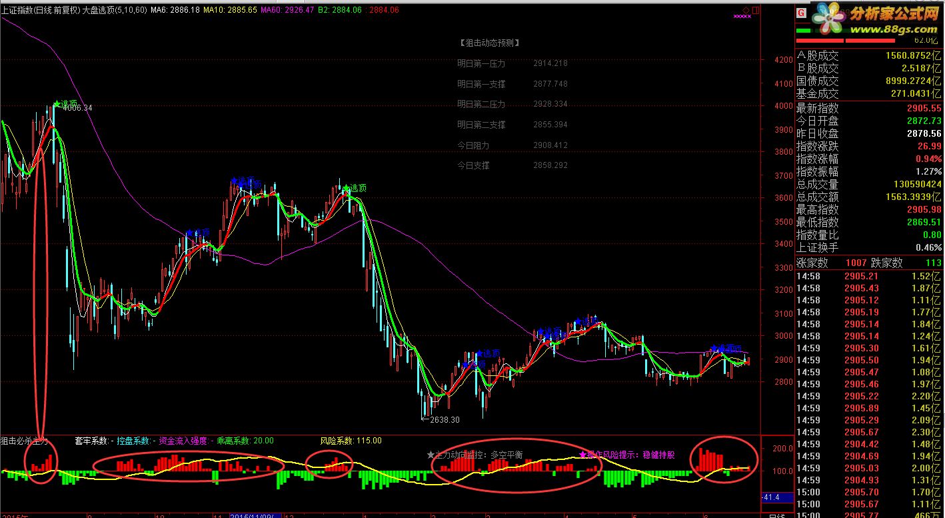Select the tick row priced 2905.21

click(870, 276)
